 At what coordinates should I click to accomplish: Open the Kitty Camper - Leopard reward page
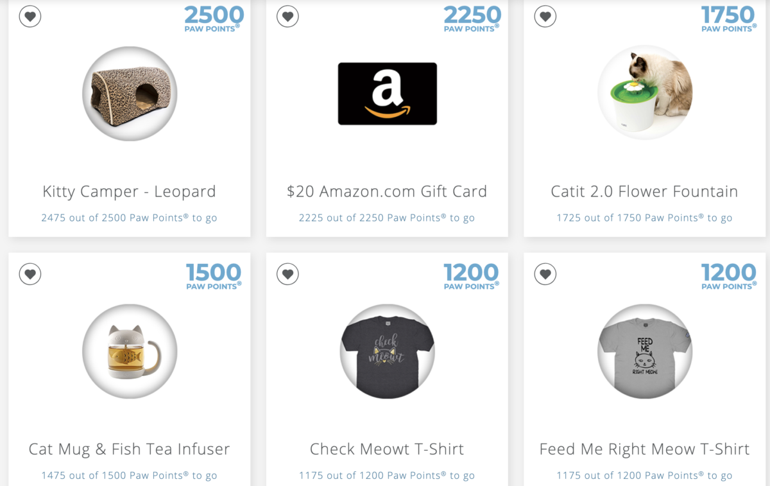[x=130, y=191]
